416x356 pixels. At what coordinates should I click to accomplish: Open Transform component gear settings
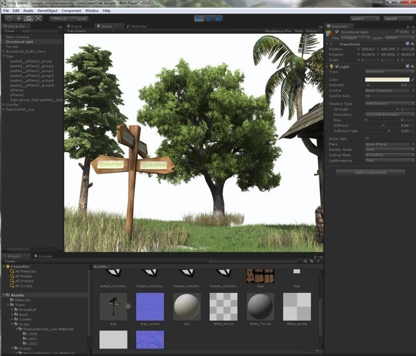(x=412, y=44)
